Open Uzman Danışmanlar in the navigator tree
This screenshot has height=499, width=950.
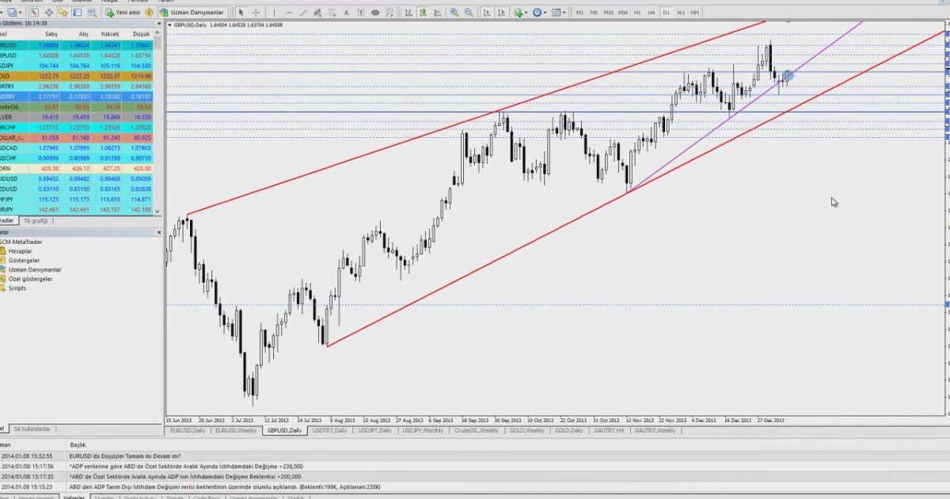click(x=34, y=270)
